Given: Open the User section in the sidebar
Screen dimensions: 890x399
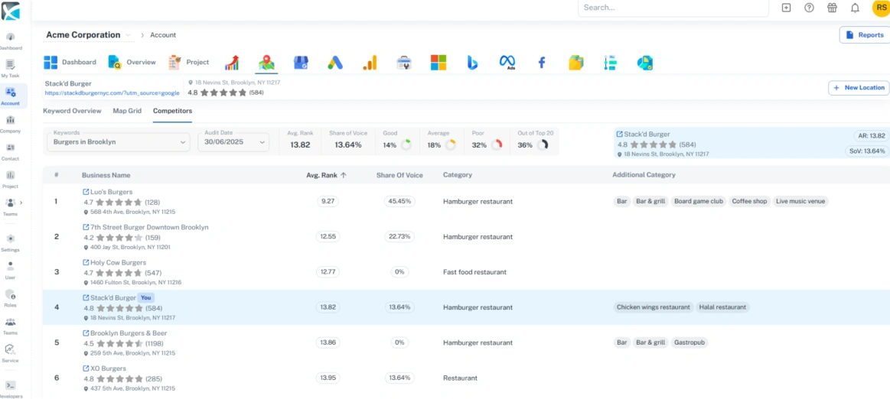Looking at the screenshot, I should [10, 271].
